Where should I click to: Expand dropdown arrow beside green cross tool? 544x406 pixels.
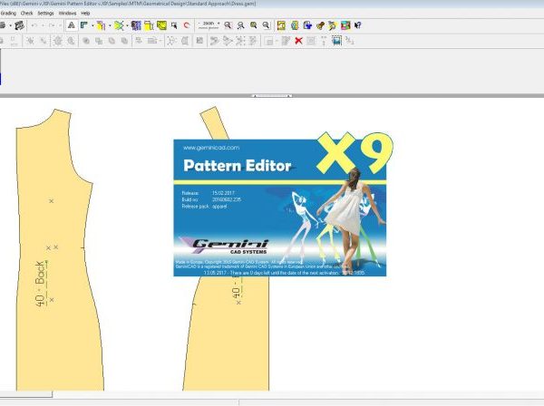coord(126,25)
